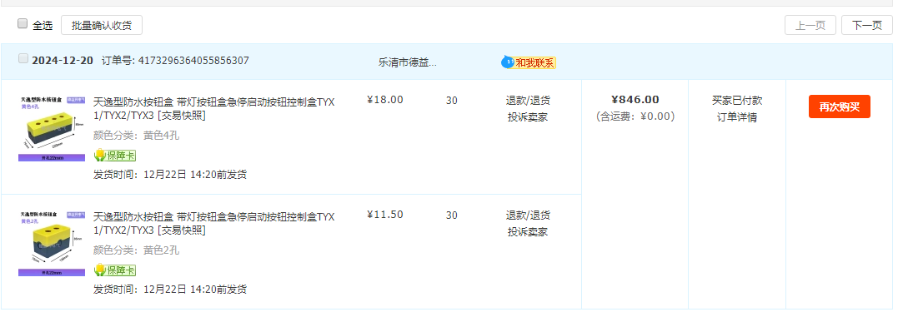Open the first product title 天逸型防水按钮盒
The height and width of the screenshot is (312, 898).
point(214,108)
